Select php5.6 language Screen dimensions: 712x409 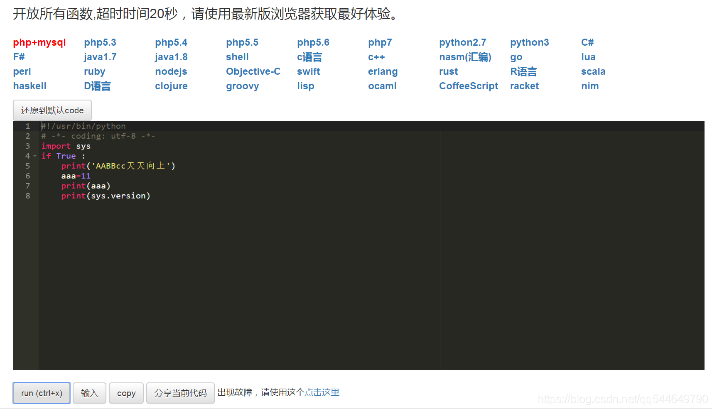[313, 42]
